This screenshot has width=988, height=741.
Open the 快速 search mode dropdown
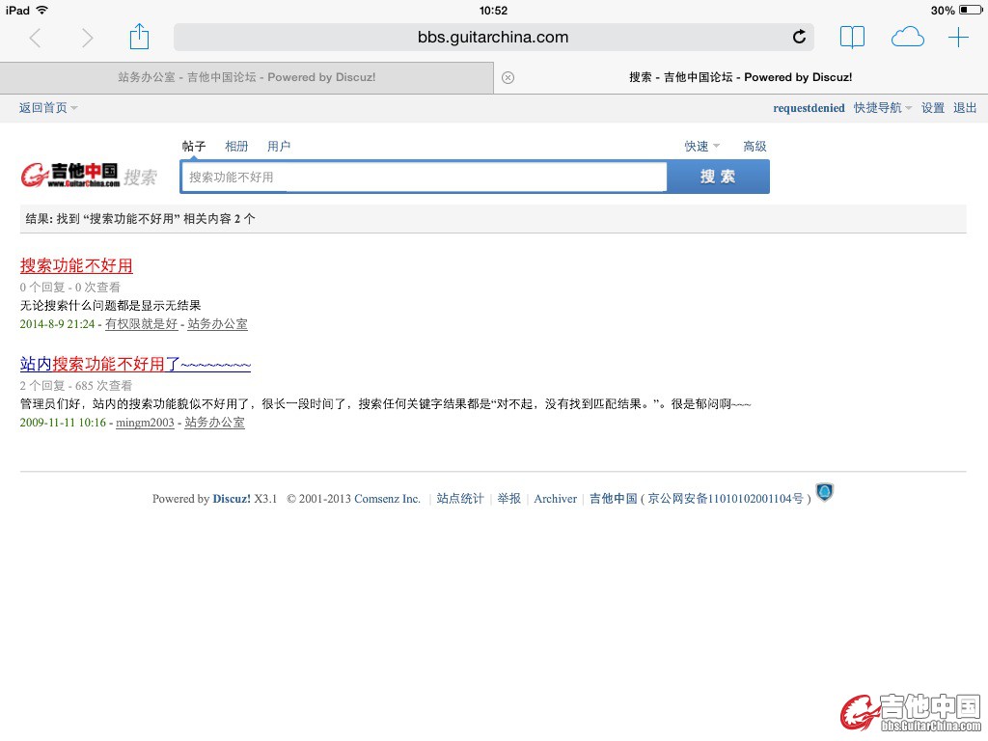coord(701,147)
